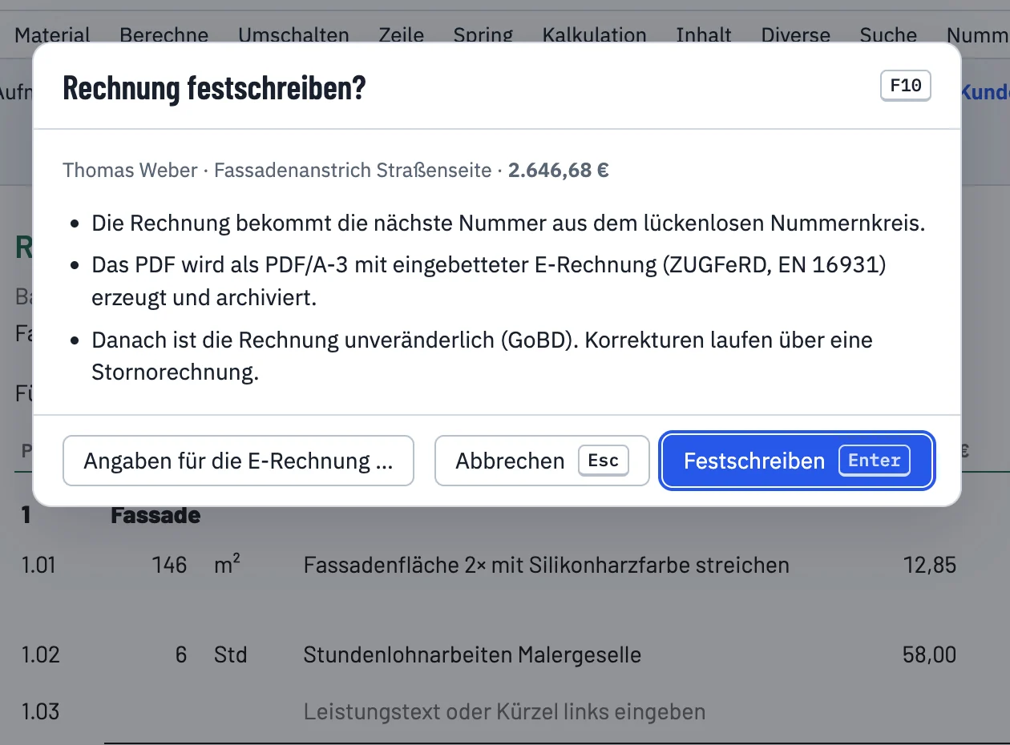The width and height of the screenshot is (1010, 745).
Task: Click the bullet about GoBD and Stornorechnung
Action: pyautogui.click(x=482, y=356)
